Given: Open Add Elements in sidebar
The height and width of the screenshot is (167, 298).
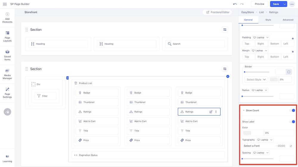Looking at the screenshot, I should (7, 18).
